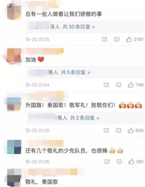
Task: Open avatar of the 总有一些人 commenter
Action: [x=14, y=11]
